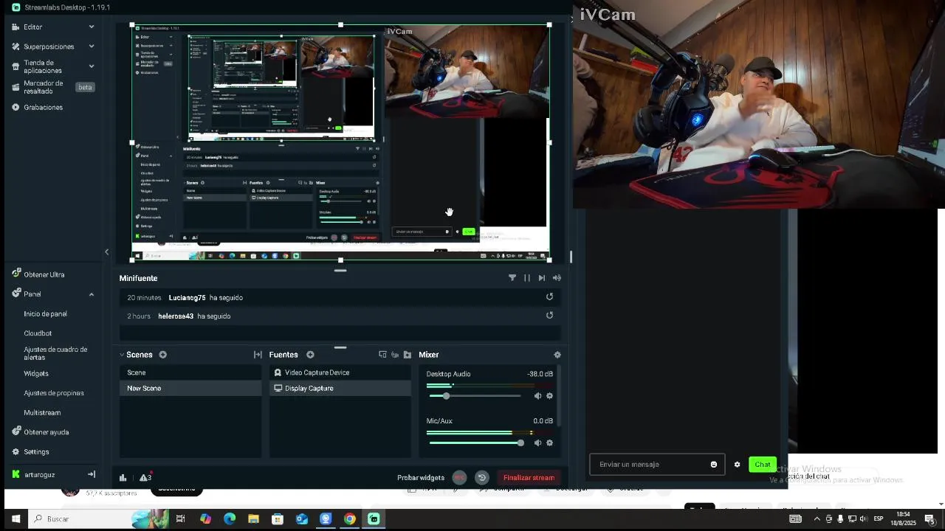Open Windows Start menu

pyautogui.click(x=16, y=519)
